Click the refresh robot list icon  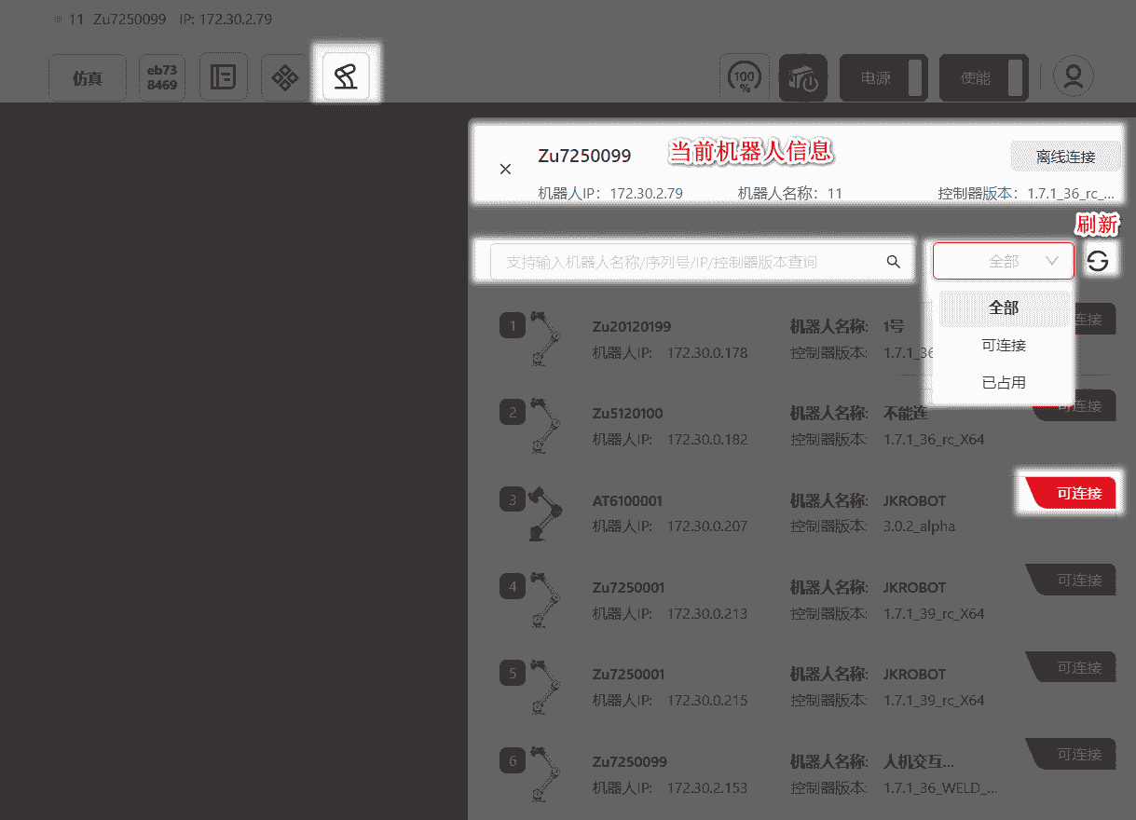(x=1098, y=261)
